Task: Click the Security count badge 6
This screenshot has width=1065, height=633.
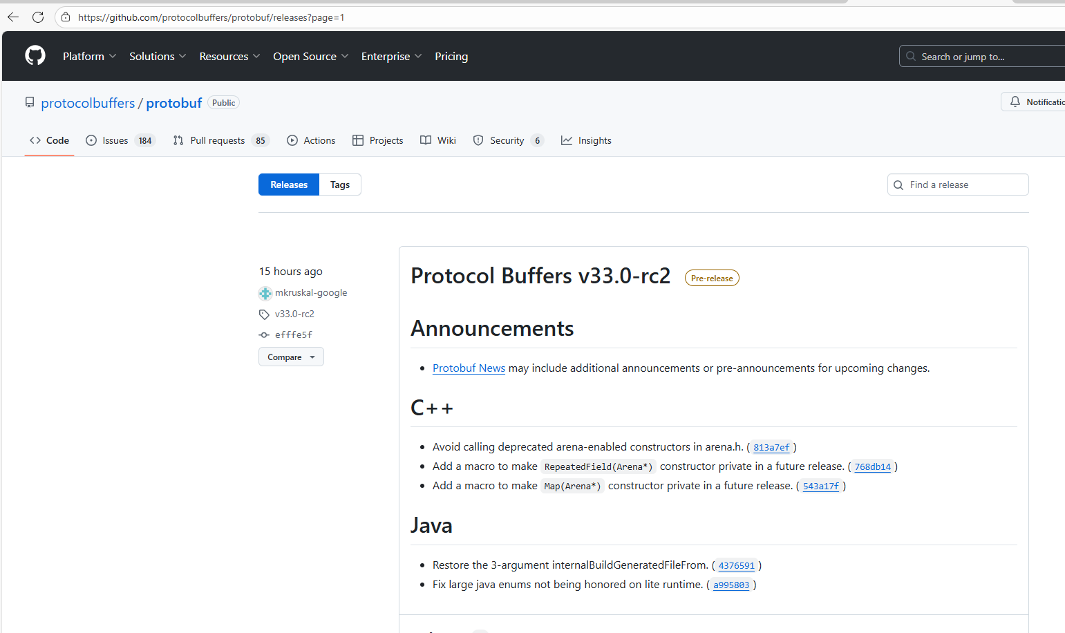Action: [538, 141]
